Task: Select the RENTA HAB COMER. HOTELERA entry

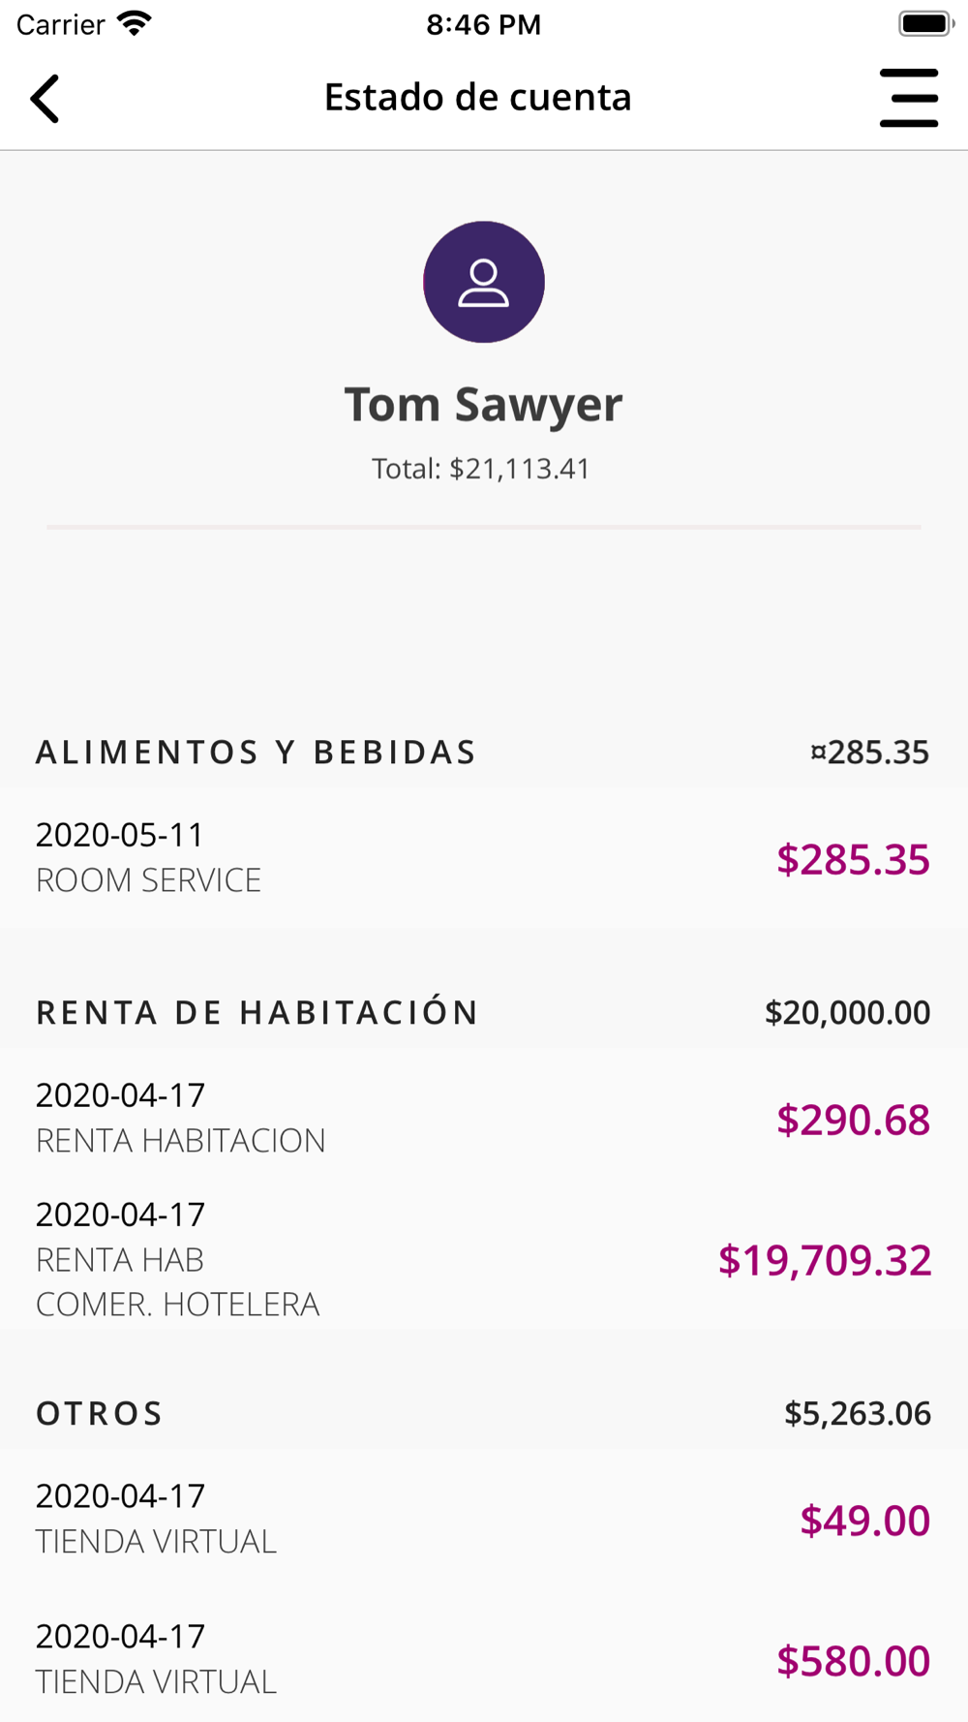Action: 484,1259
